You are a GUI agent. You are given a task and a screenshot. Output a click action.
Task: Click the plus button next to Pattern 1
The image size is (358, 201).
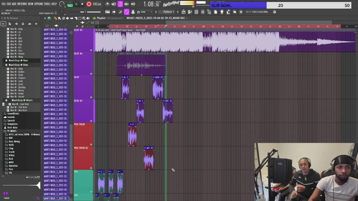click(x=178, y=12)
